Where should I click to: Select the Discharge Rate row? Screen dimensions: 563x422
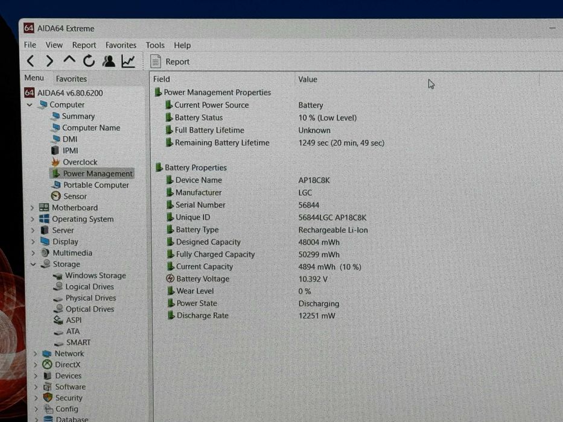coord(252,316)
